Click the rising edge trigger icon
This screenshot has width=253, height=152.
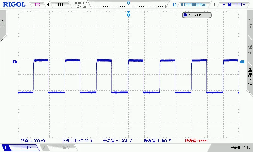click(x=224, y=5)
